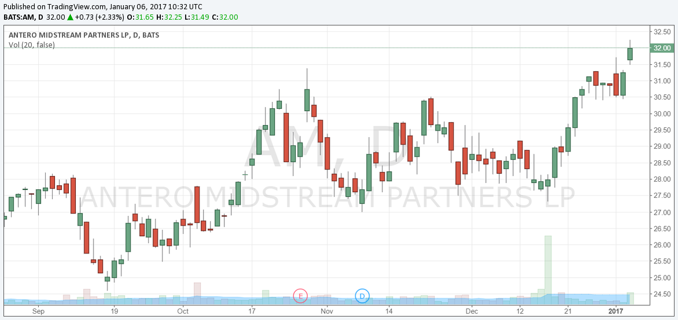Click the '19' date axis label
This screenshot has width=678, height=320.
pyautogui.click(x=114, y=311)
